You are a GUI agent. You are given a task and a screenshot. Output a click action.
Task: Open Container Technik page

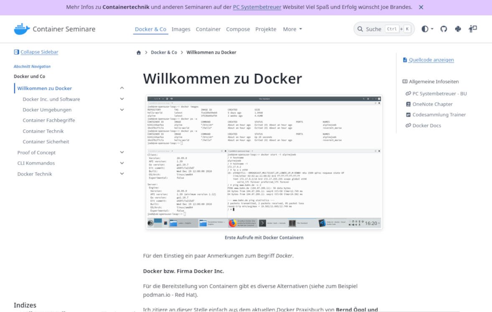[43, 131]
